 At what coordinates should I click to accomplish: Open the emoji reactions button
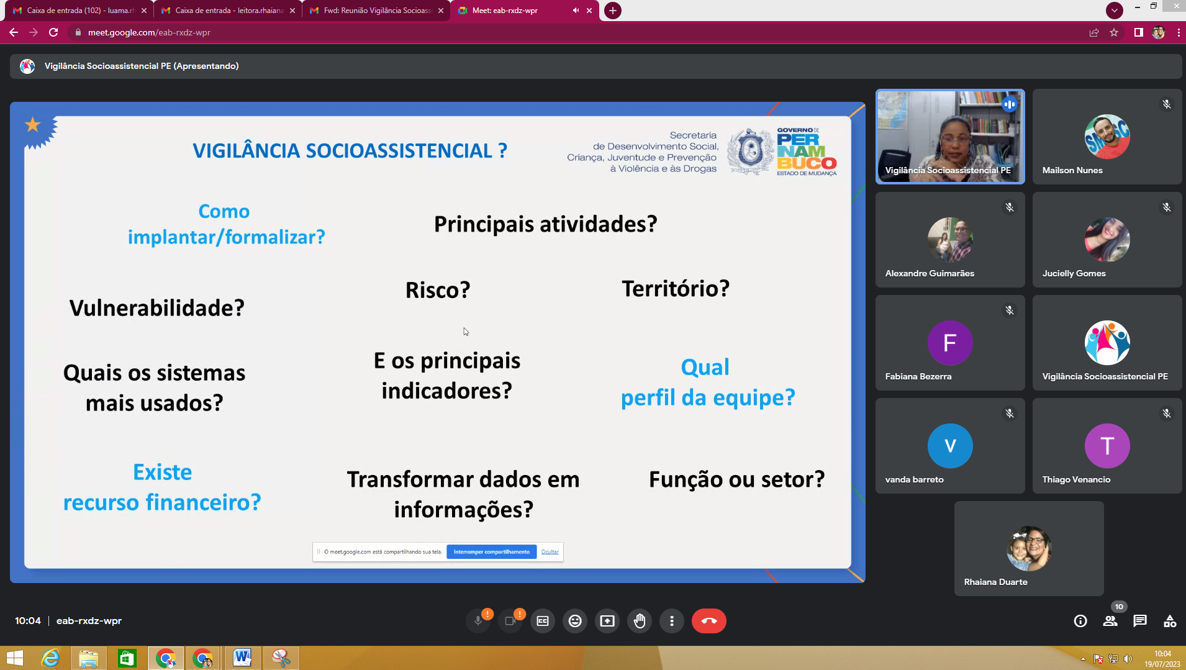coord(575,621)
